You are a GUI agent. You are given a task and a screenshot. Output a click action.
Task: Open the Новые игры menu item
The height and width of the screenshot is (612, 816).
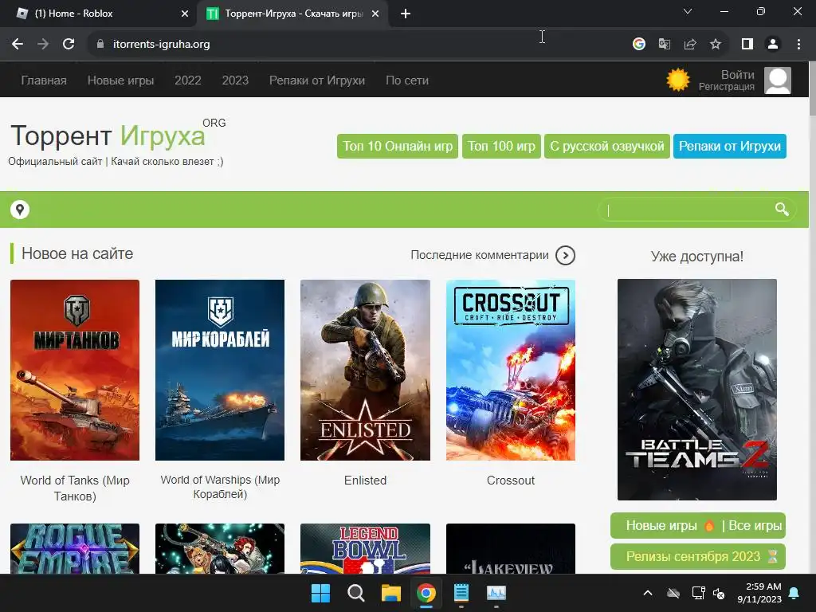tap(121, 80)
